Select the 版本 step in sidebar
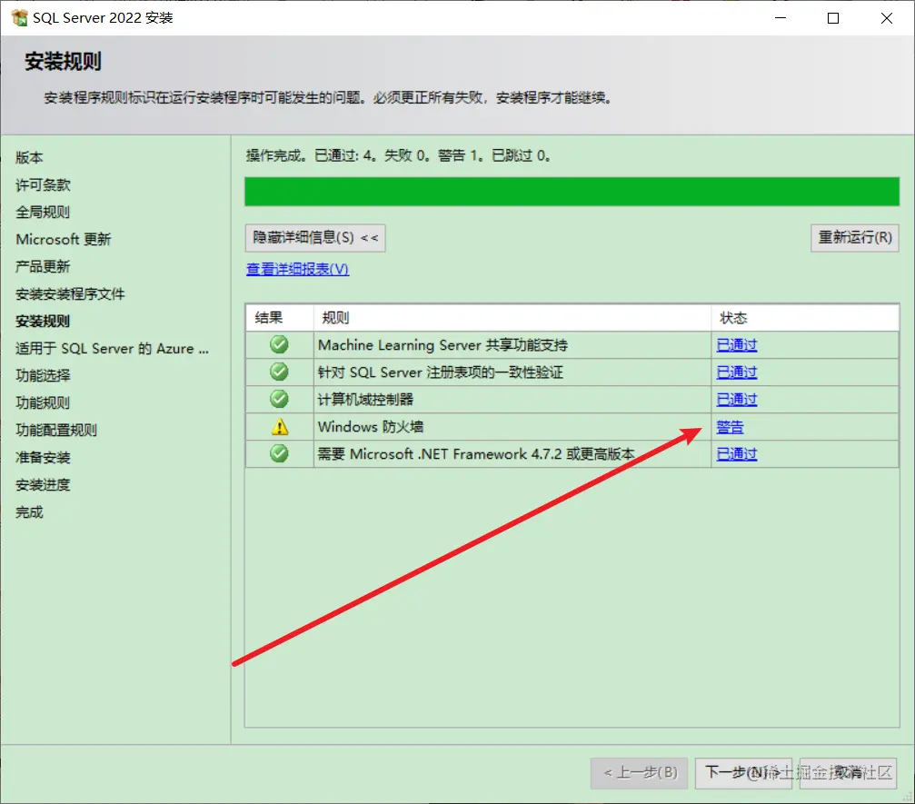 pos(29,157)
